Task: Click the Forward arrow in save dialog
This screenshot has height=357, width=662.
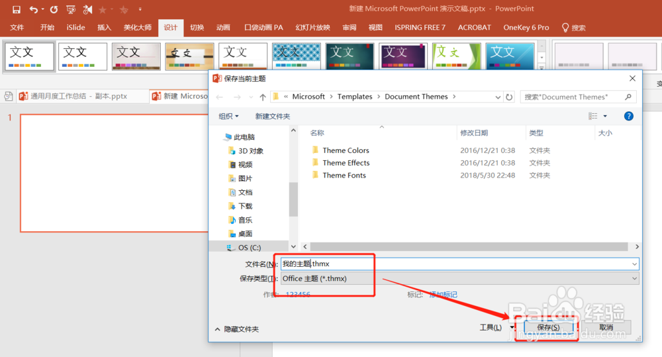Action: click(237, 97)
